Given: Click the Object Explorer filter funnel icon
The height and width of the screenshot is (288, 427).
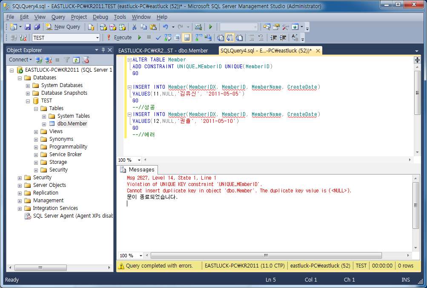Looking at the screenshot, I should click(67, 60).
